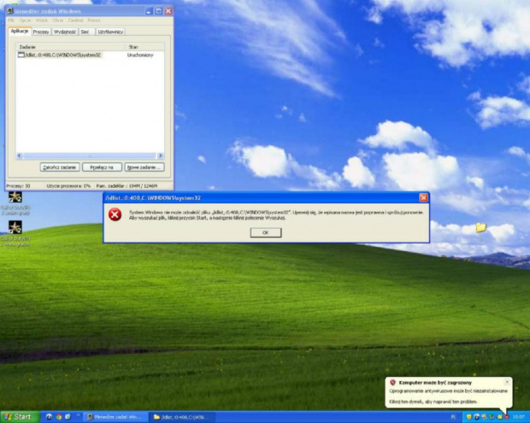Click the PL language indicator
Image resolution: width=530 pixels, height=423 pixels.
coord(453,417)
